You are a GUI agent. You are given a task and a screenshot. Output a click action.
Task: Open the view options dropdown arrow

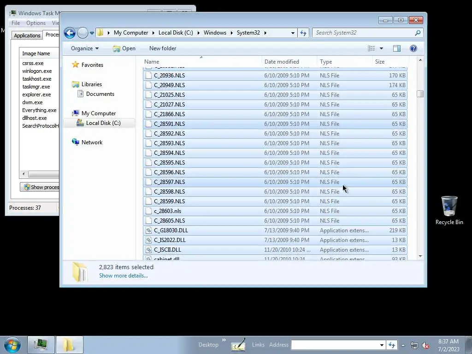[x=381, y=48]
